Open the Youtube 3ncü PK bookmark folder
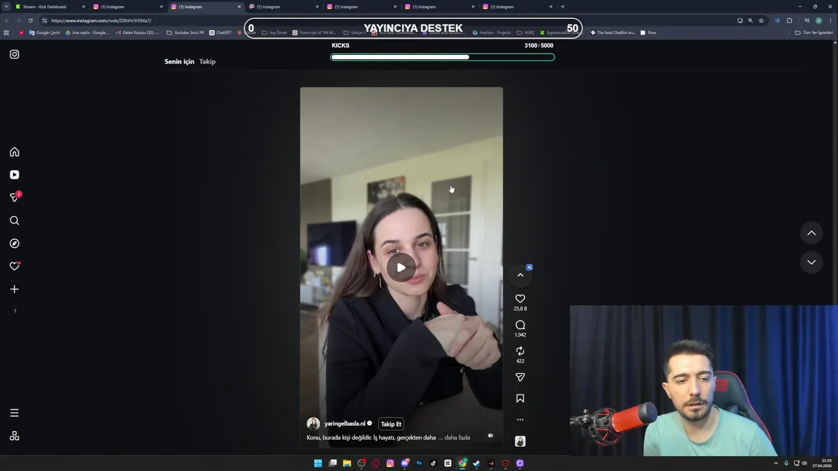This screenshot has height=471, width=838. click(185, 33)
